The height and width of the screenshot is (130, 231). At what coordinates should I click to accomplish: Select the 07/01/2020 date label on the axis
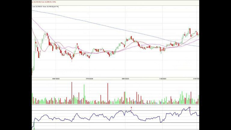89,79
